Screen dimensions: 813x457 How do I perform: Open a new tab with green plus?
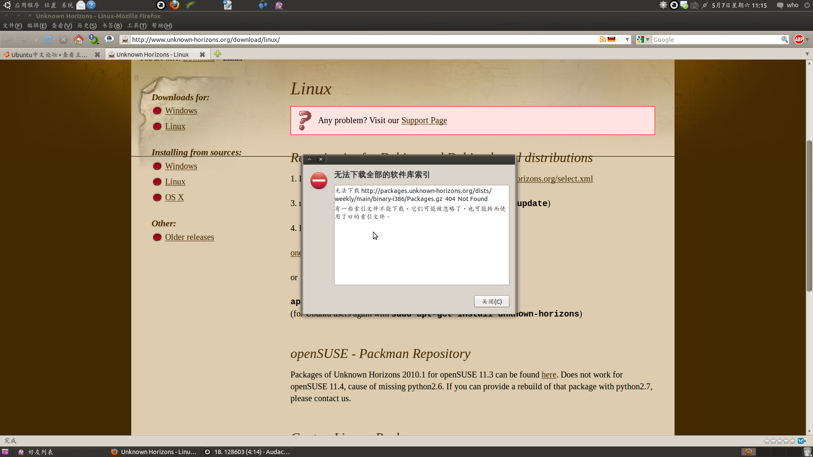218,54
